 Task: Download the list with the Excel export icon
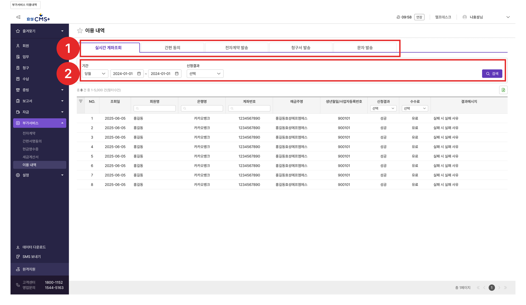point(503,90)
